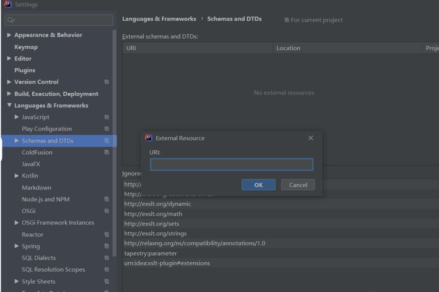This screenshot has height=292, width=439.
Task: Click project-level icon beside Reactor
Action: click(x=107, y=235)
